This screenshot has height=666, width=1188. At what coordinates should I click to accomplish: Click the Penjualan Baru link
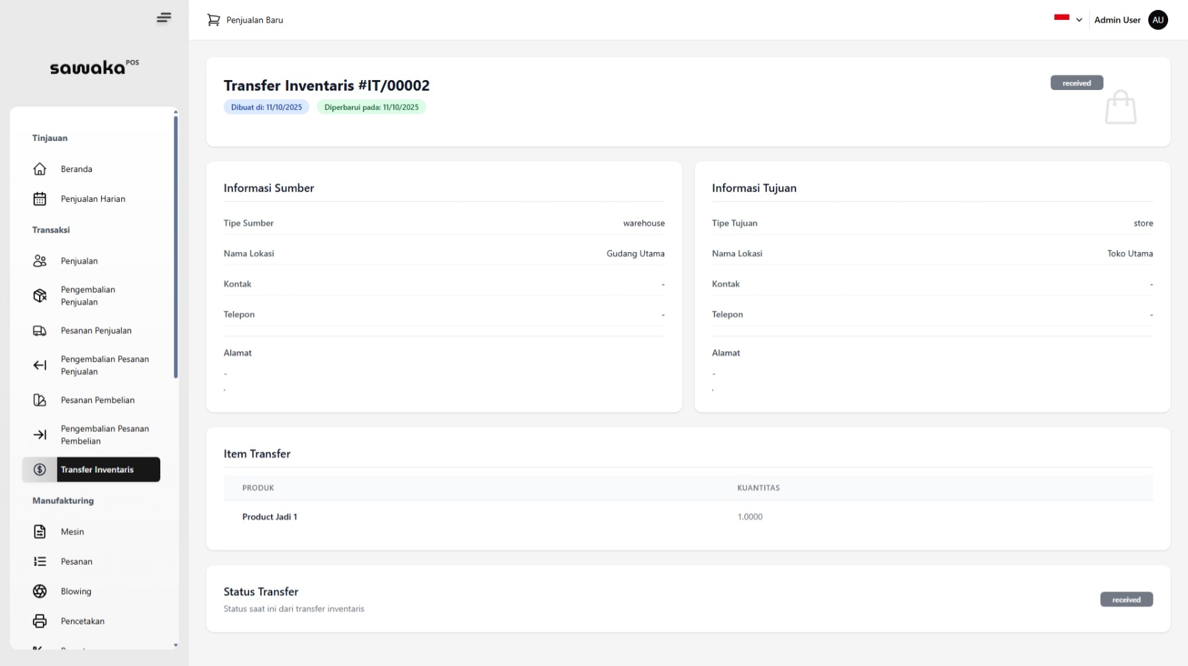254,20
